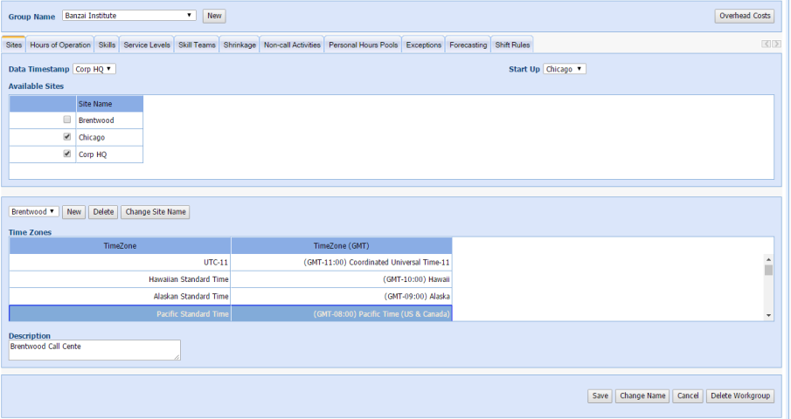Click the time zone list scroll-down arrow
The image size is (791, 419).
(x=768, y=315)
